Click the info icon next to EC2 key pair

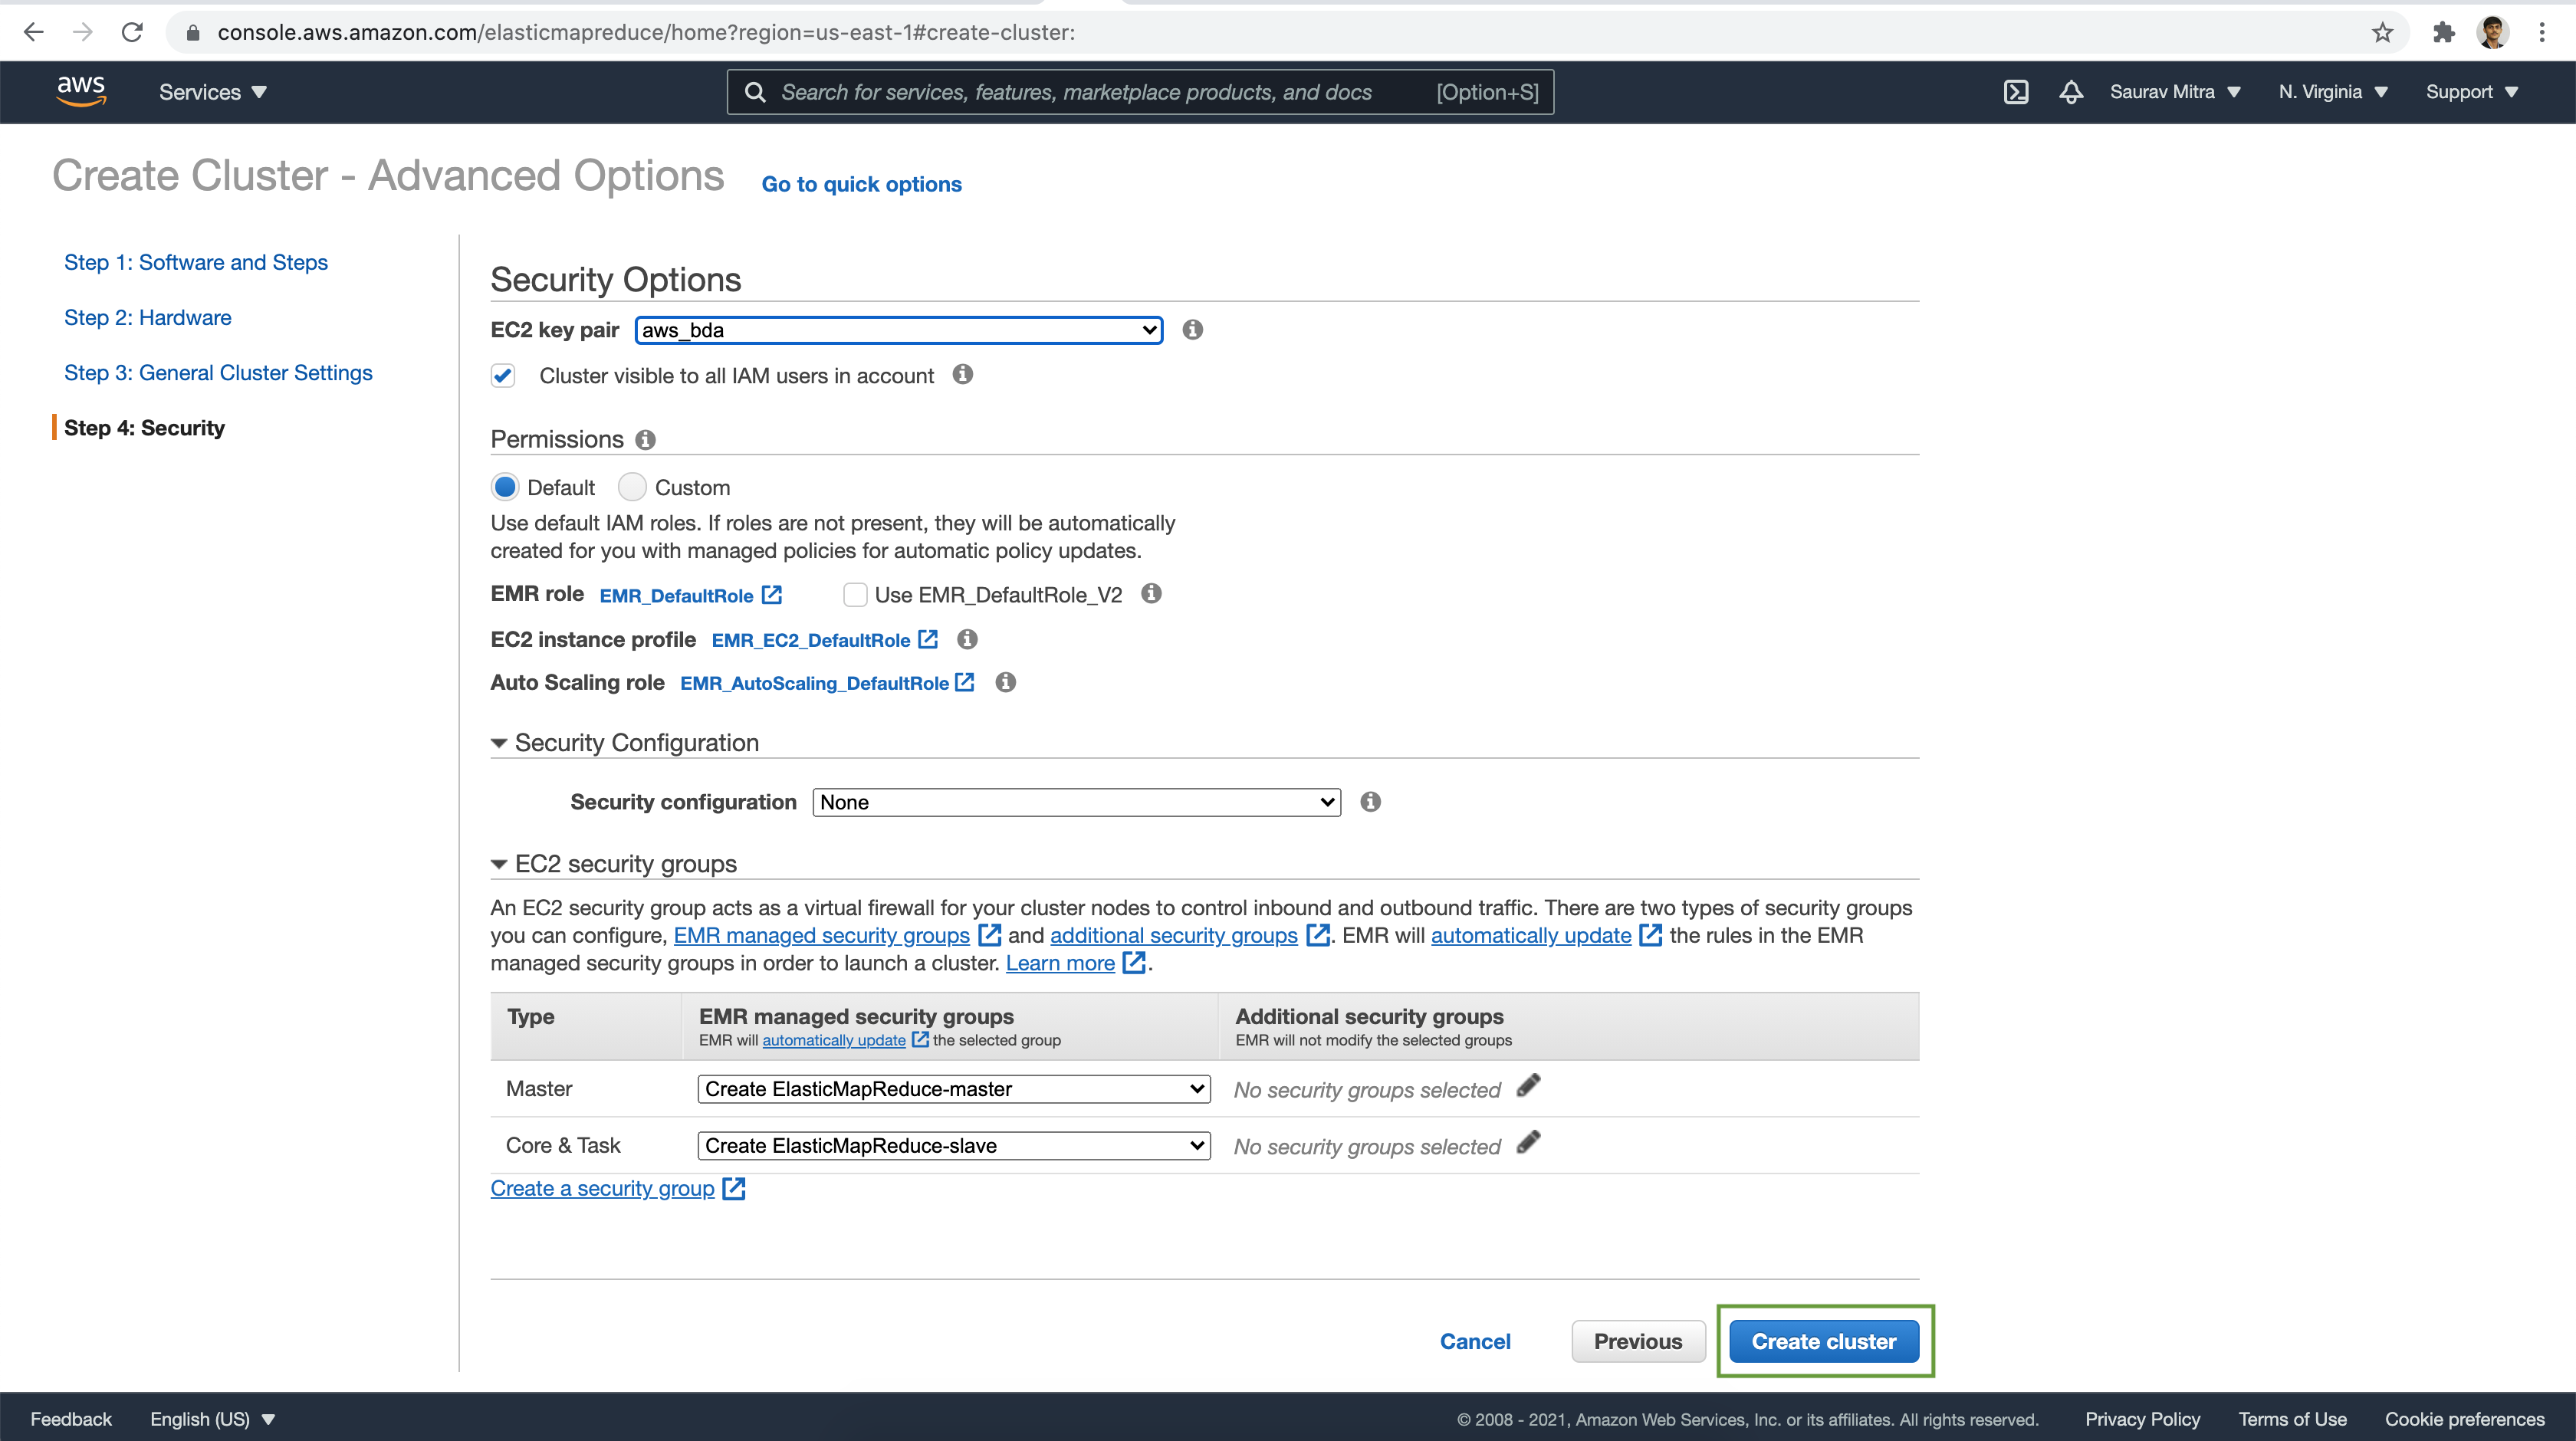(x=1191, y=329)
